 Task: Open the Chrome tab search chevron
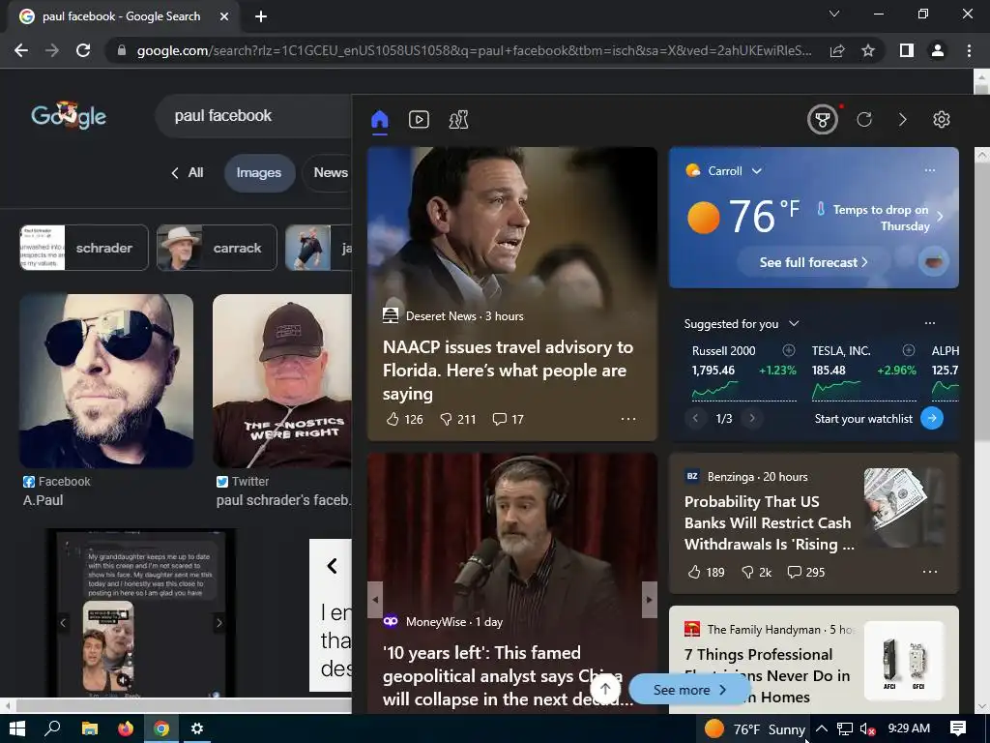pos(834,14)
